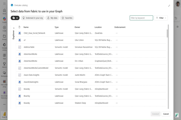Toggle the Favorites filter
The height and width of the screenshot is (120, 181).
point(67,18)
